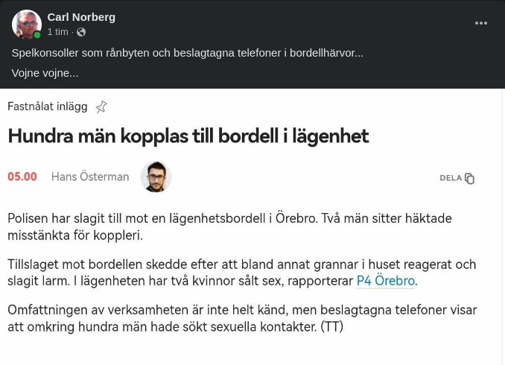Click the Carl Norberg profile name
Viewport: 505px width, 365px height.
(x=81, y=16)
